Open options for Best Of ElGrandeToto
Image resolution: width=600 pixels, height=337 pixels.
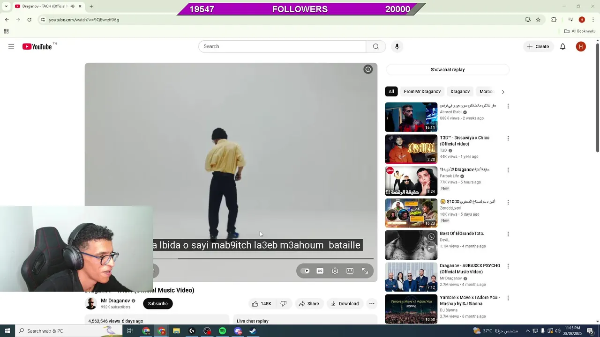(508, 234)
